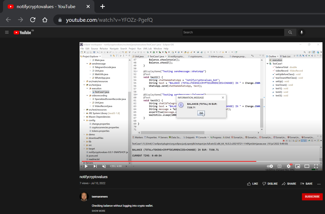Toggle the autoplay switch
This screenshot has height=214, width=325.
pyautogui.click(x=270, y=166)
